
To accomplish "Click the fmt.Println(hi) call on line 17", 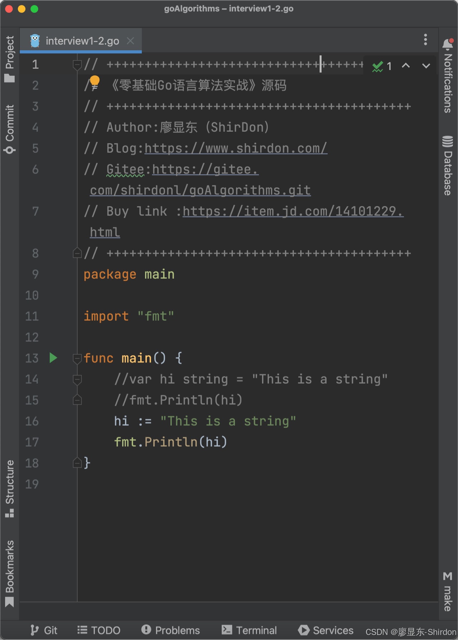I will pyautogui.click(x=171, y=442).
